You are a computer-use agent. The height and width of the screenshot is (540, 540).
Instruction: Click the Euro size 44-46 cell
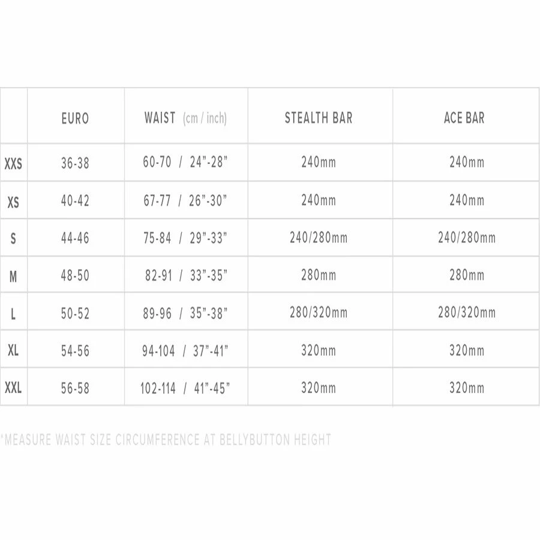point(75,238)
